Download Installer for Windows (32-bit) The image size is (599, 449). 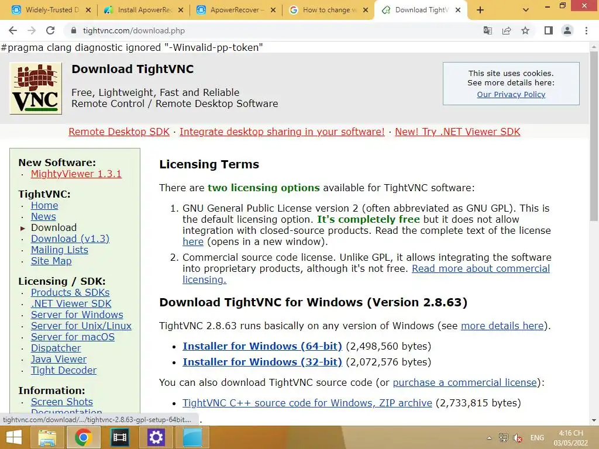click(262, 361)
